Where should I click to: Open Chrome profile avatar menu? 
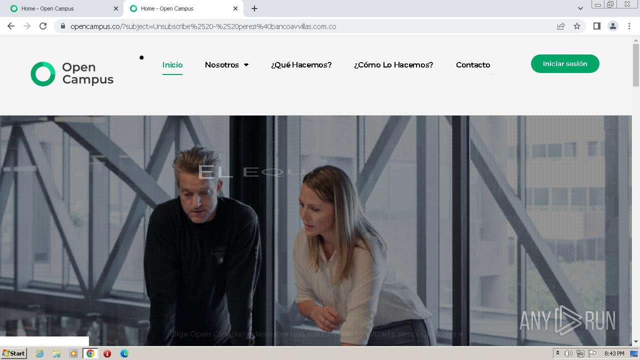[x=613, y=26]
